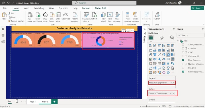Select the Q&A speech bubble visual
205x108 pixels.
[x=159, y=68]
